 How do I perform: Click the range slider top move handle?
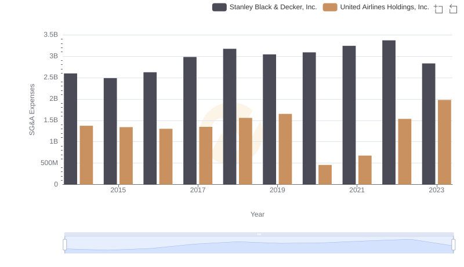pyautogui.click(x=259, y=234)
